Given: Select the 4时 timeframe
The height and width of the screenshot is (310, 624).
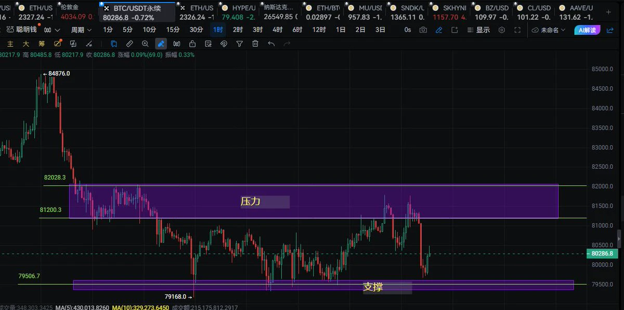Looking at the screenshot, I should [x=278, y=30].
